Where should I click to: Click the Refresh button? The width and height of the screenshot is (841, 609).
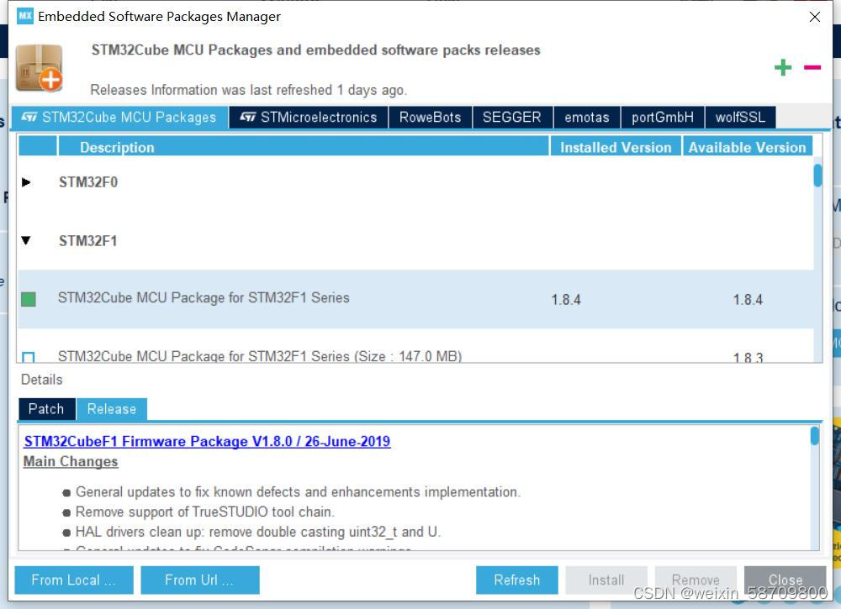(516, 580)
